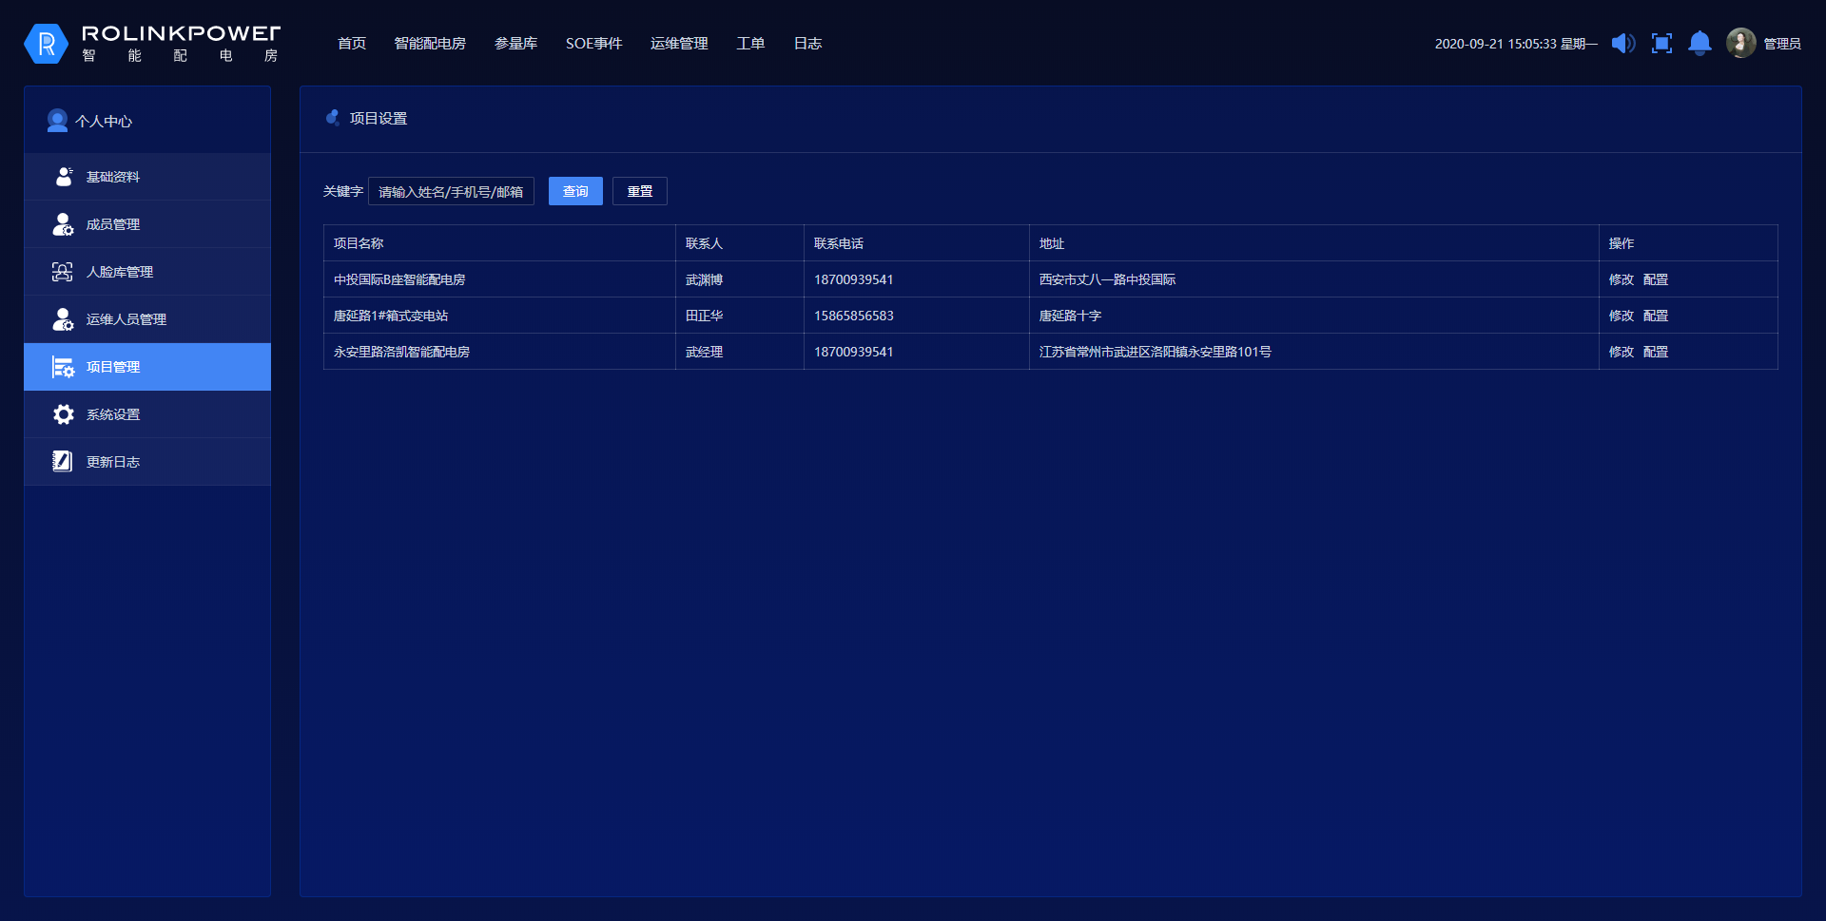Click 修改 for 中投国际B座智能配电房
This screenshot has width=1826, height=921.
[x=1622, y=279]
